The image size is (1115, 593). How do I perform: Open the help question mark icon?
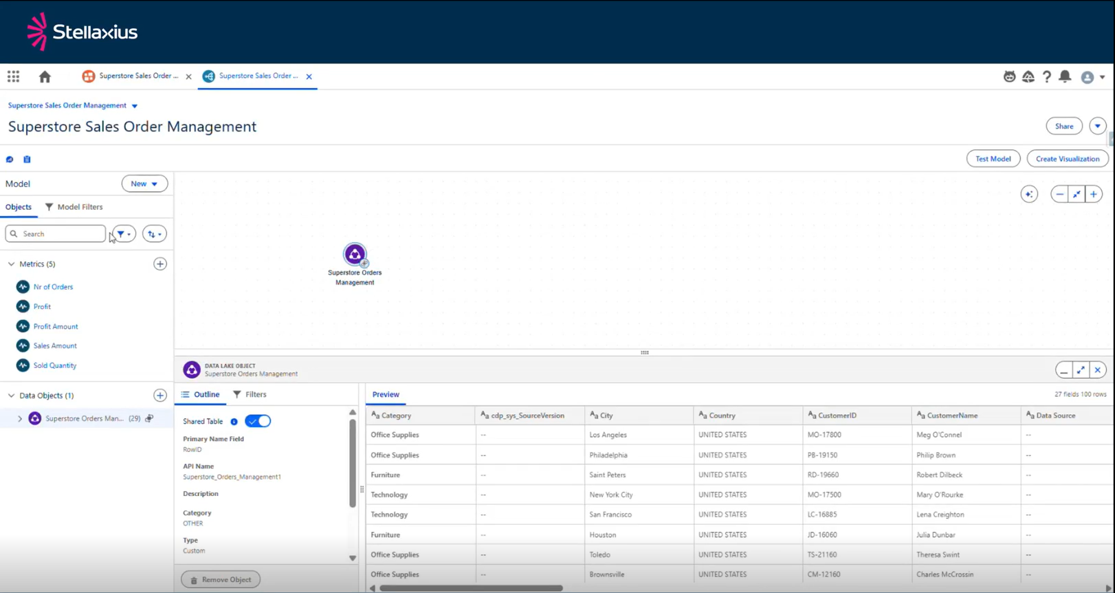1046,76
